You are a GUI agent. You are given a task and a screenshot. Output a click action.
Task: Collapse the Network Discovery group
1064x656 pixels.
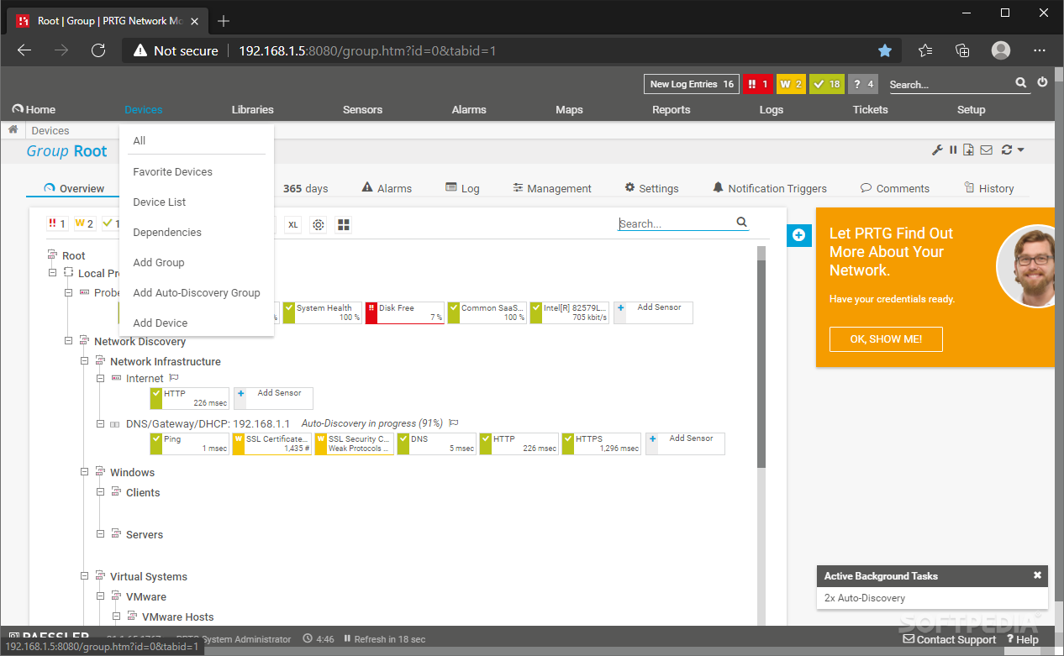point(68,341)
